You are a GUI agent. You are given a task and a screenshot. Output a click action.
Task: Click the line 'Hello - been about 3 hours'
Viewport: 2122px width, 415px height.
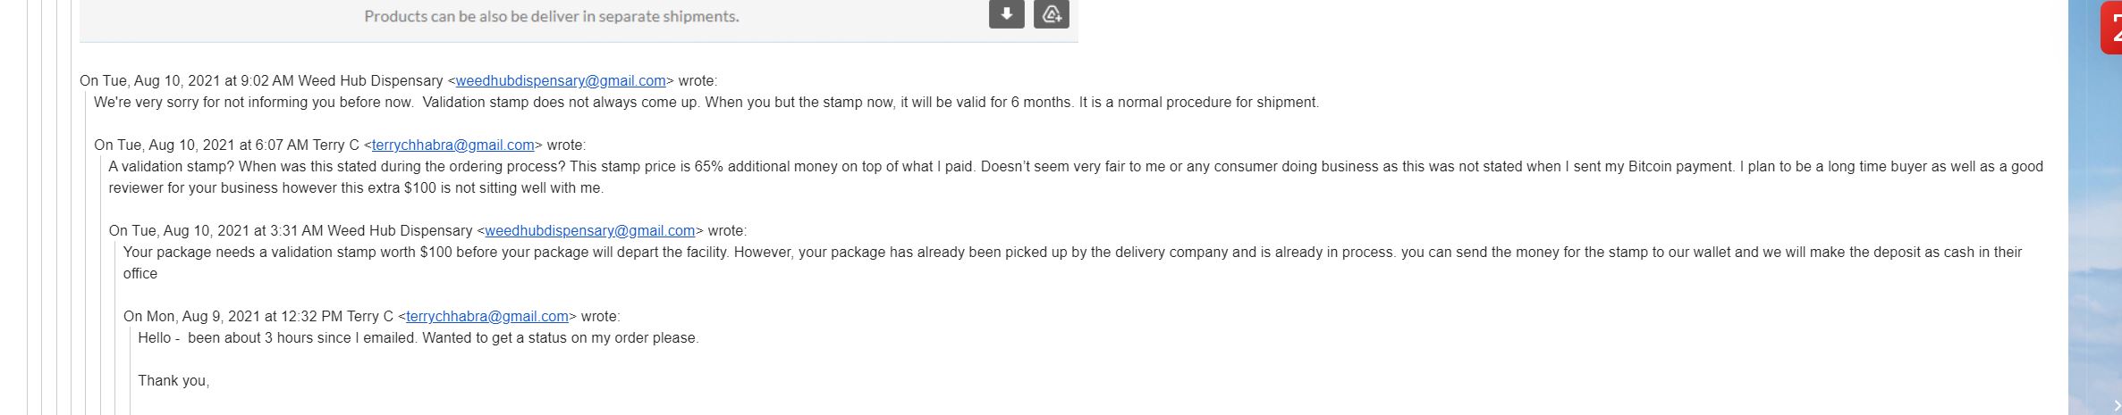pyautogui.click(x=418, y=338)
